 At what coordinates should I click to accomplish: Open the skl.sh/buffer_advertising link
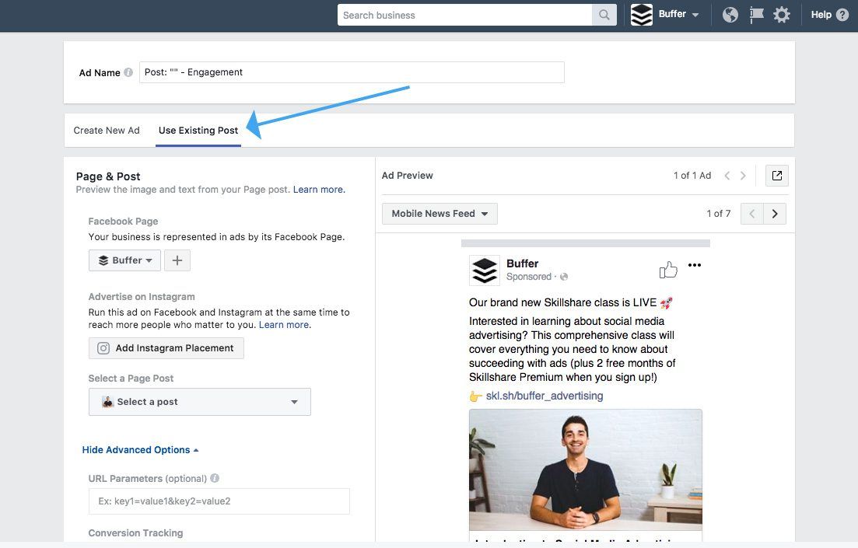tap(545, 396)
